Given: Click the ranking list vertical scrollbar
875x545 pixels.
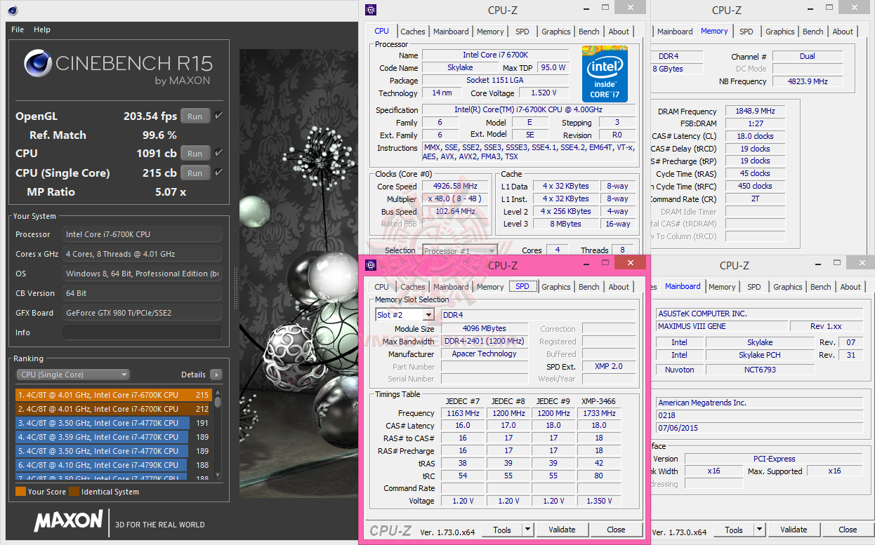Looking at the screenshot, I should point(218,435).
